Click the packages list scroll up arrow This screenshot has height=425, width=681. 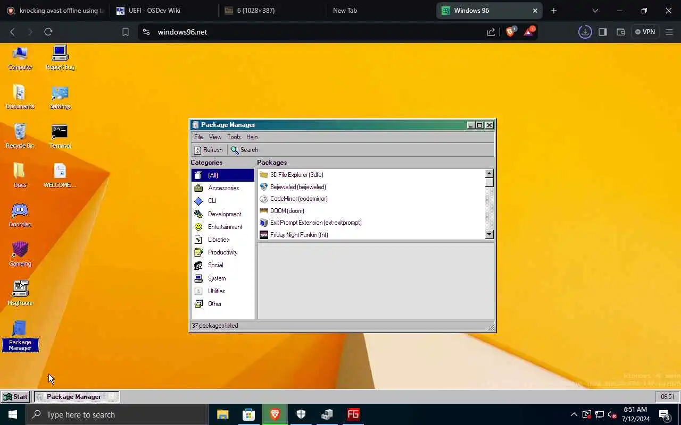click(489, 174)
